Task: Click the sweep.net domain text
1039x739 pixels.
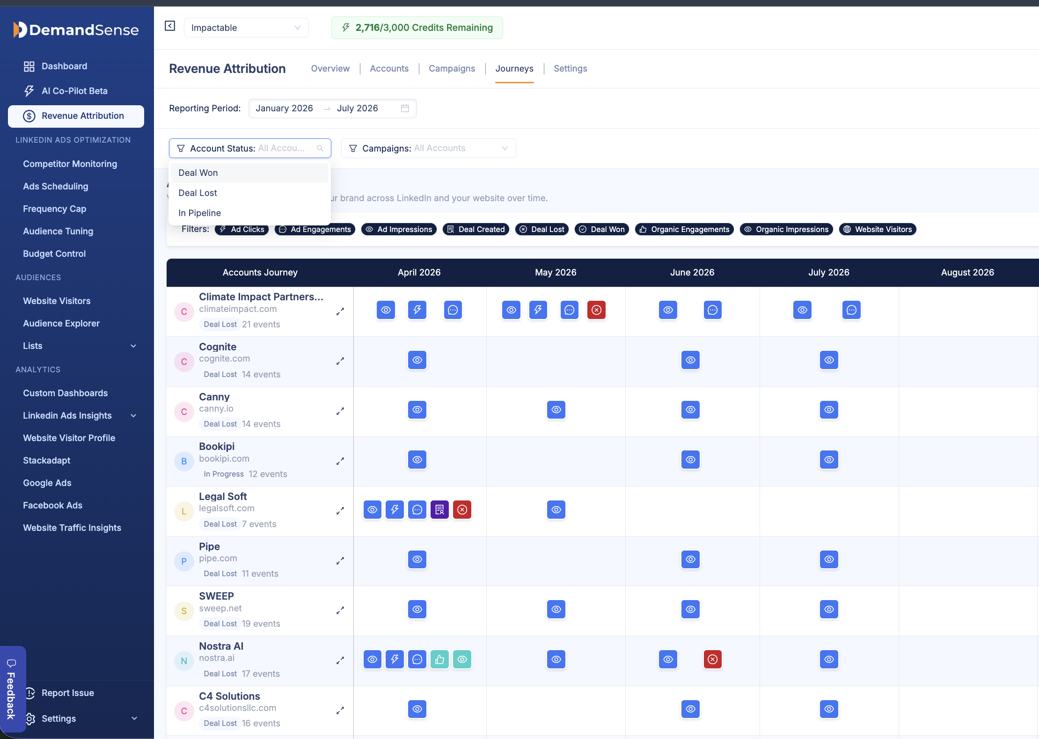Action: 220,609
